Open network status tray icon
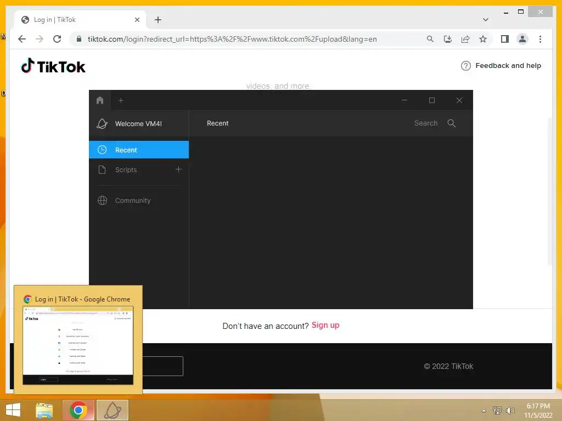The width and height of the screenshot is (562, 421). pyautogui.click(x=497, y=410)
